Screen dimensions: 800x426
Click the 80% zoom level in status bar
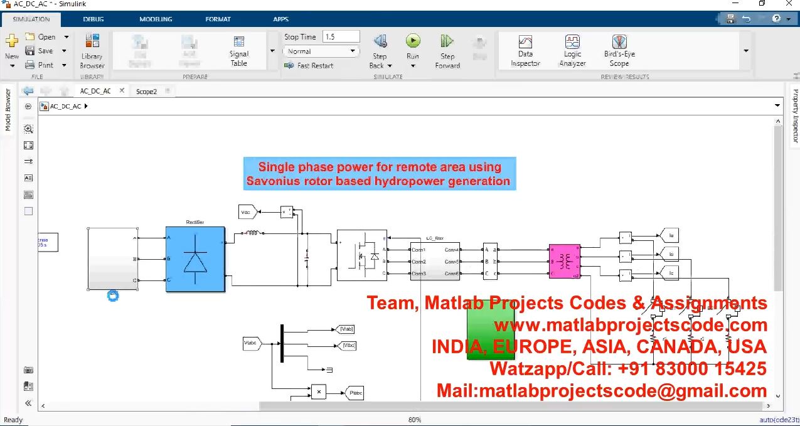(x=415, y=420)
